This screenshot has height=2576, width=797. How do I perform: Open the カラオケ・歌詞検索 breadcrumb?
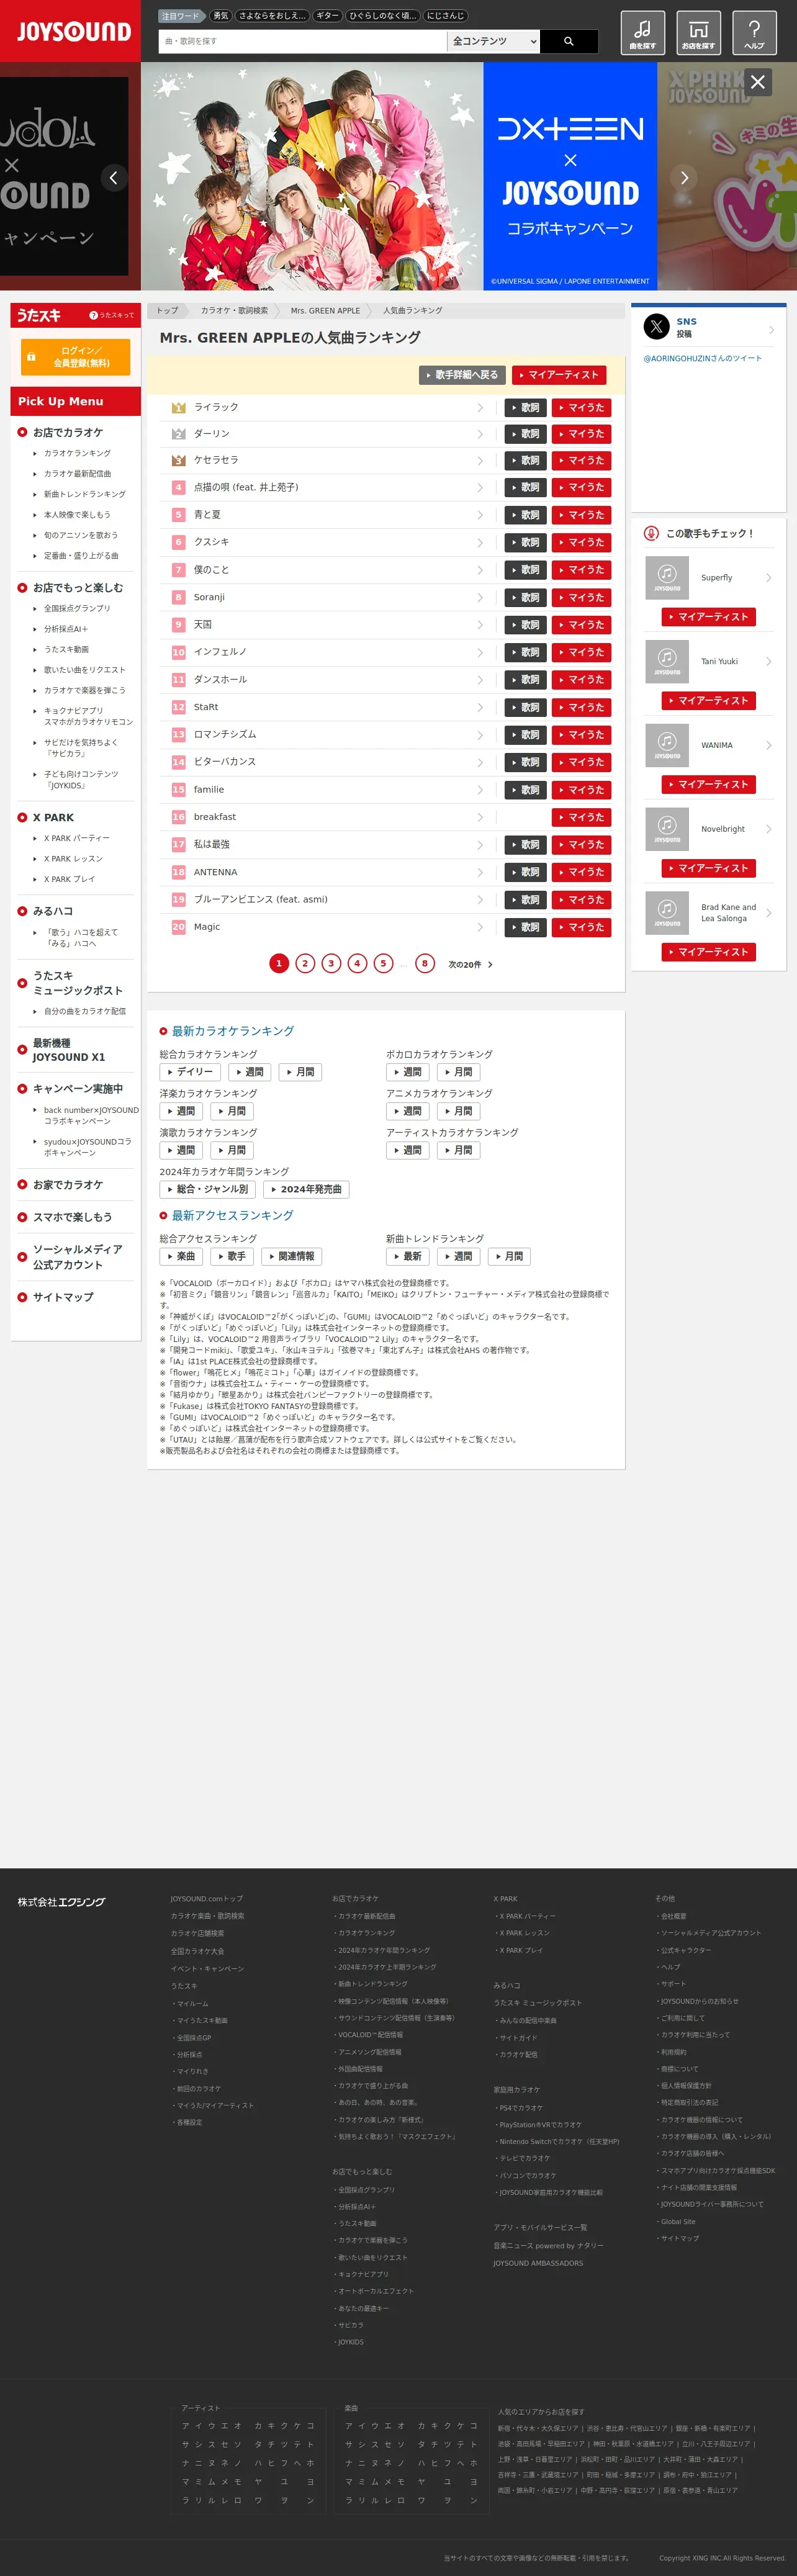[234, 311]
